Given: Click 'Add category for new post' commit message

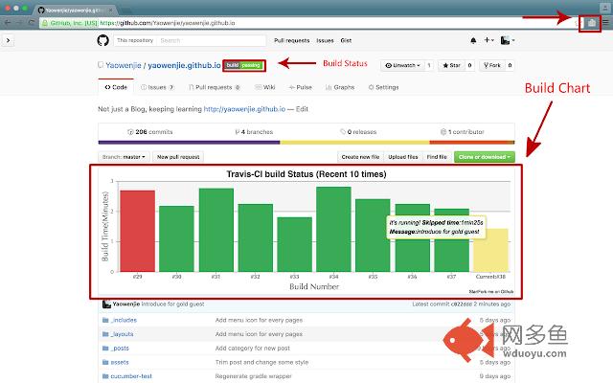Looking at the screenshot, I should (253, 348).
